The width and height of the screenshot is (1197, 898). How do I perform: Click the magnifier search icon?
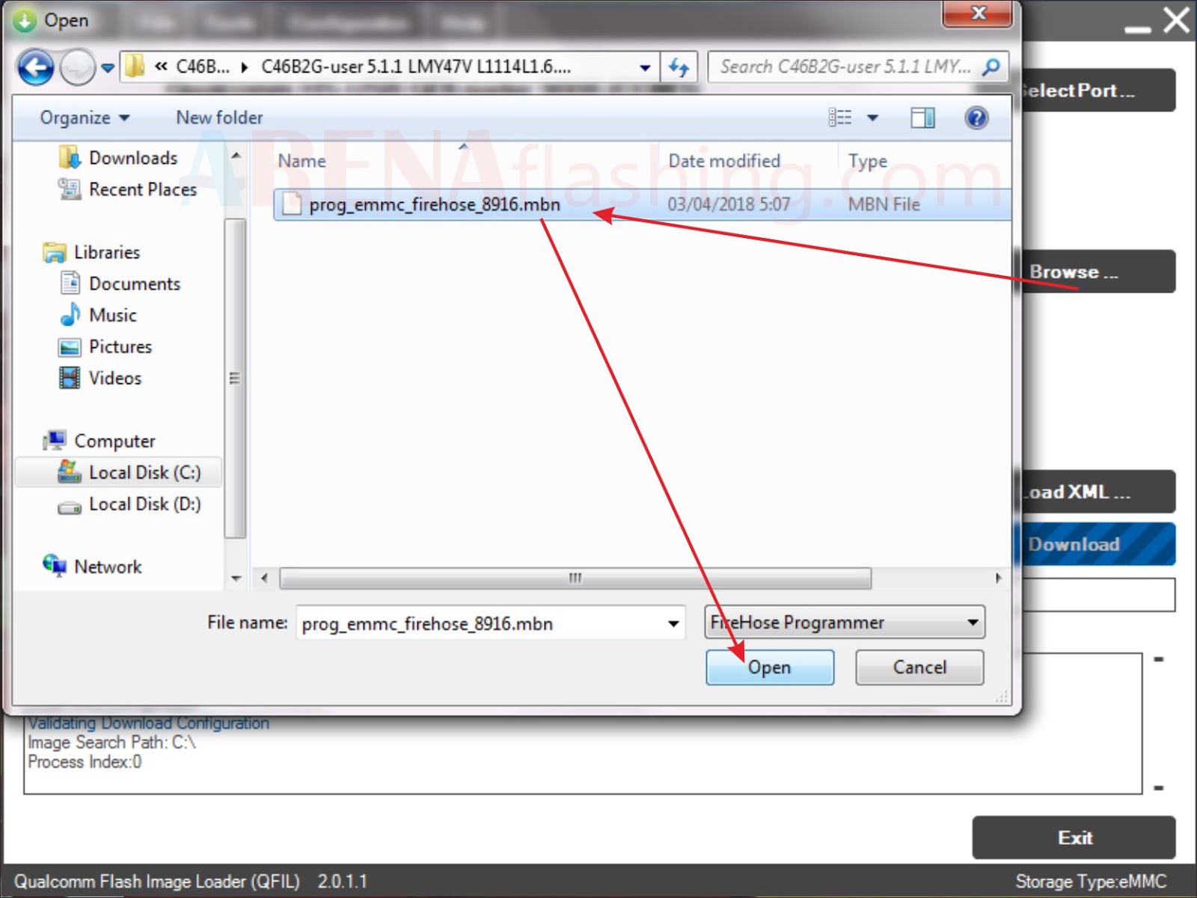[x=991, y=67]
